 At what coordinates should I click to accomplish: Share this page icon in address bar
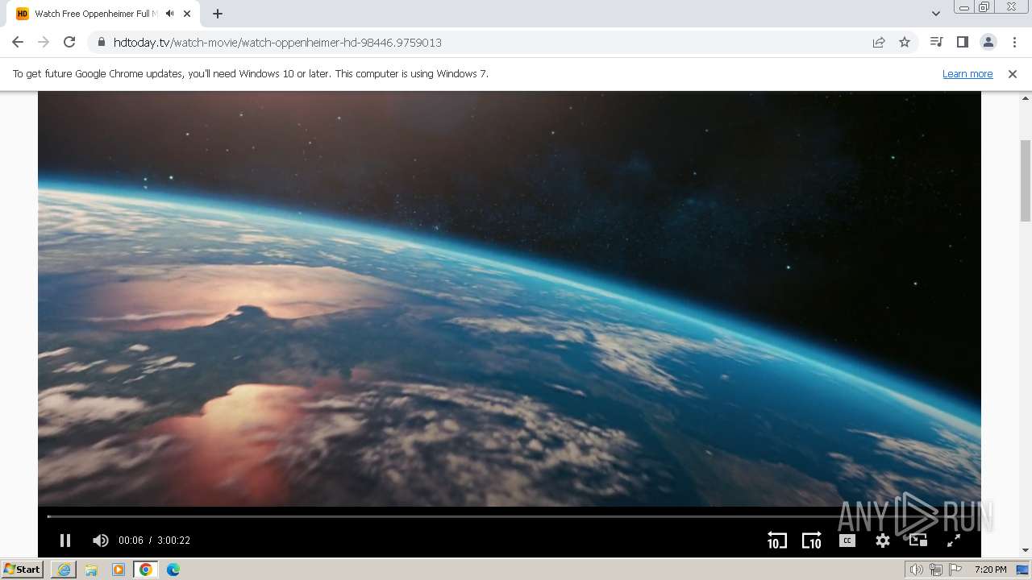(879, 42)
